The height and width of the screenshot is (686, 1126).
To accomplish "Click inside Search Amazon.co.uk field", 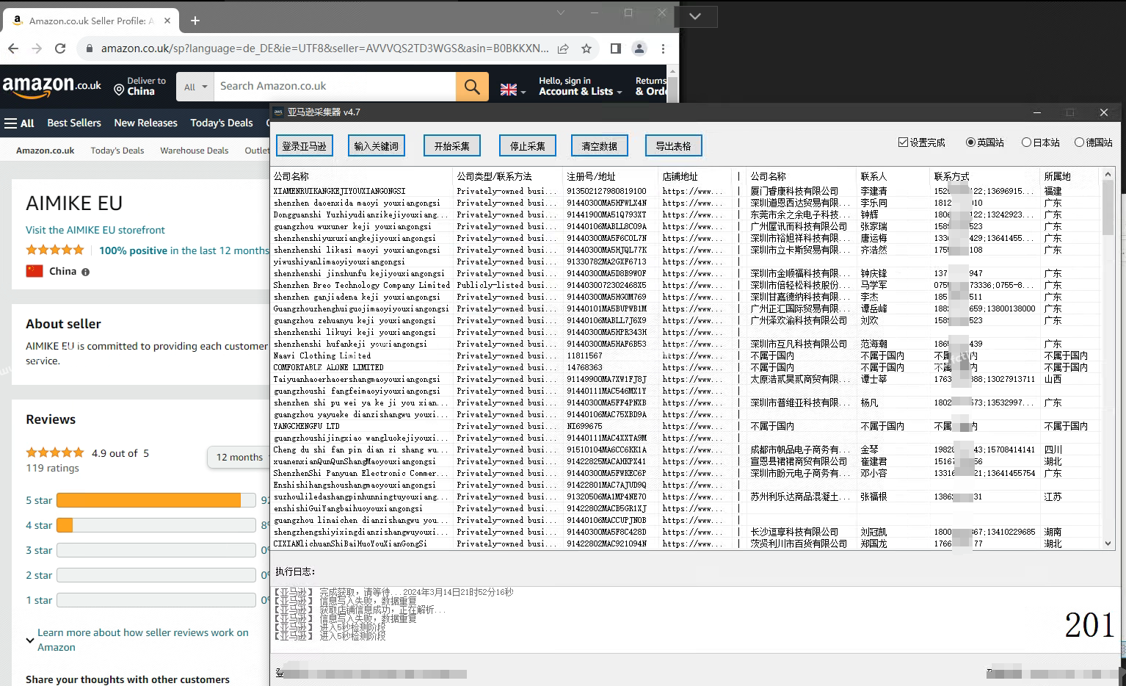I will [x=335, y=87].
